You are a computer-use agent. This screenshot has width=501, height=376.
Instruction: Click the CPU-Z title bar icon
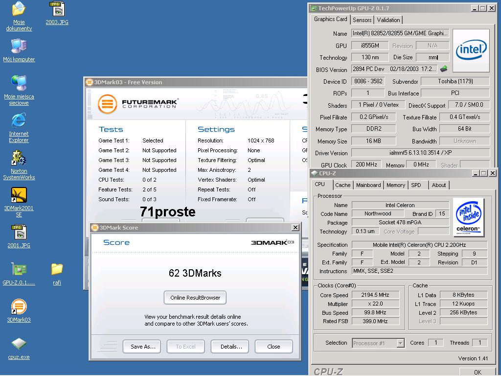point(315,173)
